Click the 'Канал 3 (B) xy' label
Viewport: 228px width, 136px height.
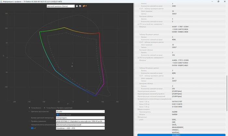[x=144, y=107]
